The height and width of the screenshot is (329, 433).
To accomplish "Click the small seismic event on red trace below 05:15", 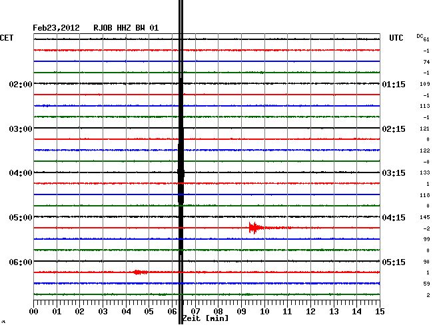I will tap(141, 272).
